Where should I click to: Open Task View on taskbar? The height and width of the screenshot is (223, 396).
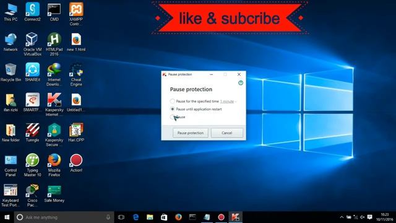(121, 217)
